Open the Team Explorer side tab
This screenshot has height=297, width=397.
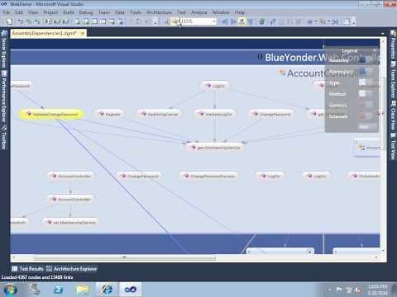click(x=393, y=80)
